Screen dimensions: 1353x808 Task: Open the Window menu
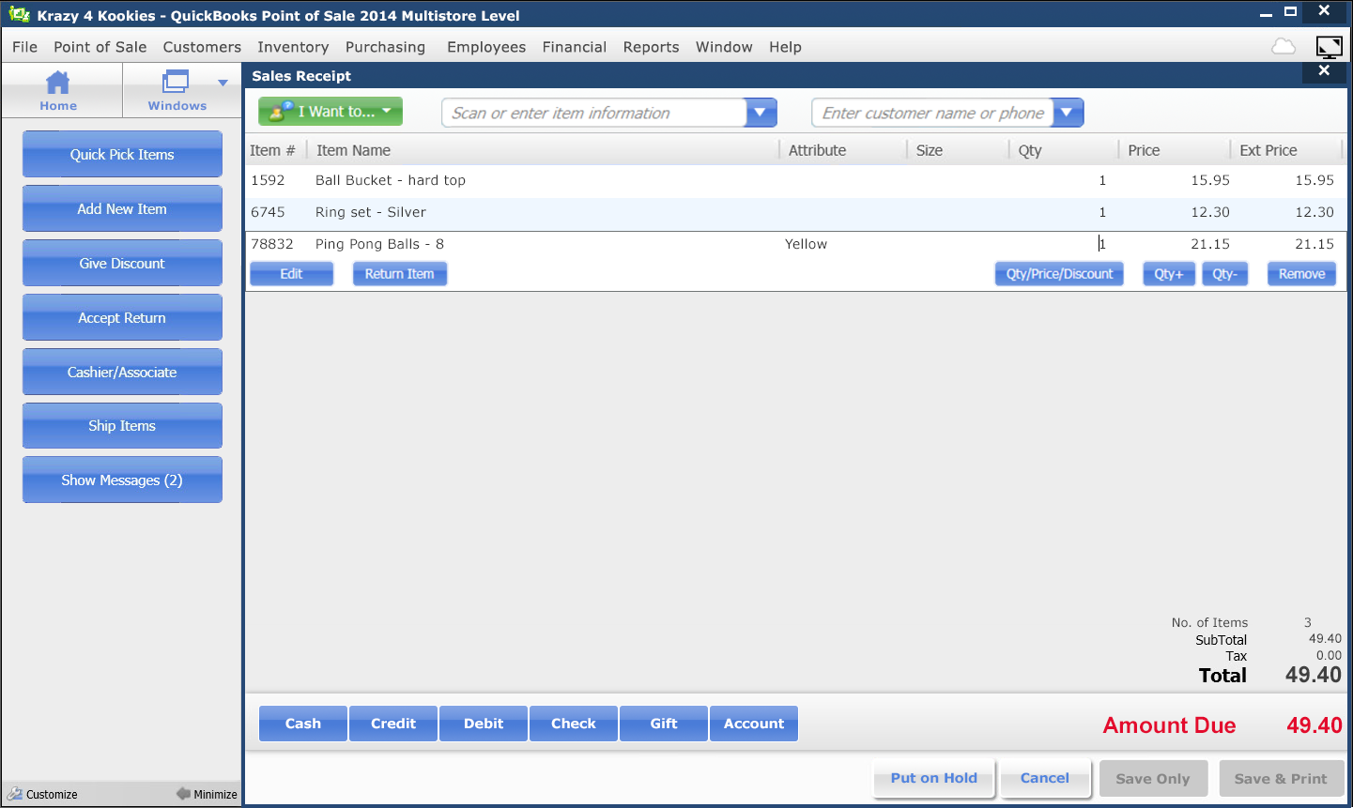pyautogui.click(x=724, y=47)
